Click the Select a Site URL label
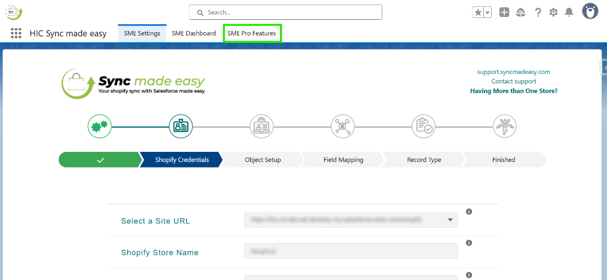The image size is (607, 280). 156,221
